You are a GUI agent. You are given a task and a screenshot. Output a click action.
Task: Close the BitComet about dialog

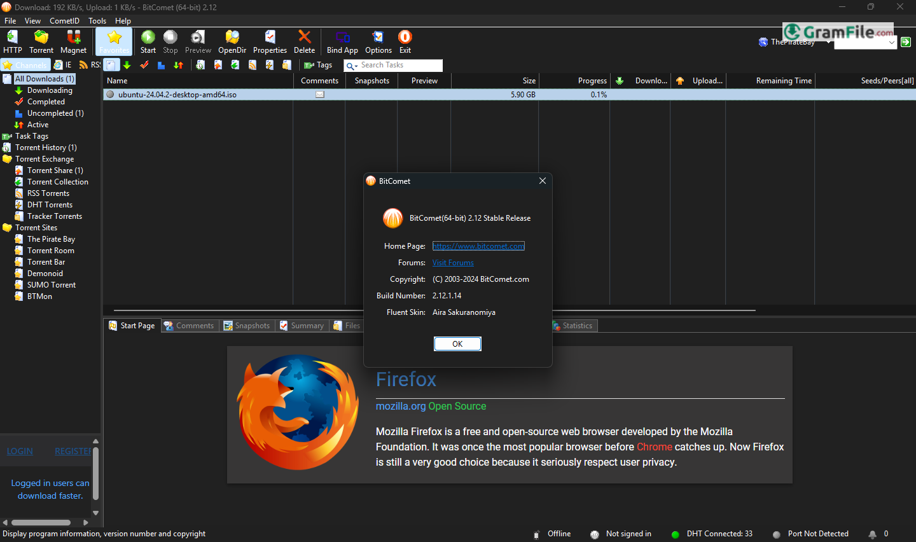(543, 181)
